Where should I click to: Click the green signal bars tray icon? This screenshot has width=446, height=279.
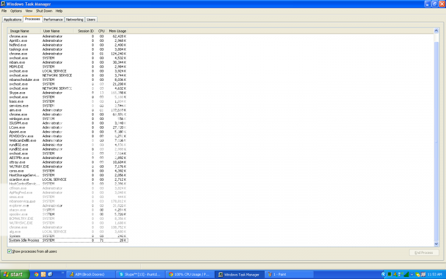(406, 275)
